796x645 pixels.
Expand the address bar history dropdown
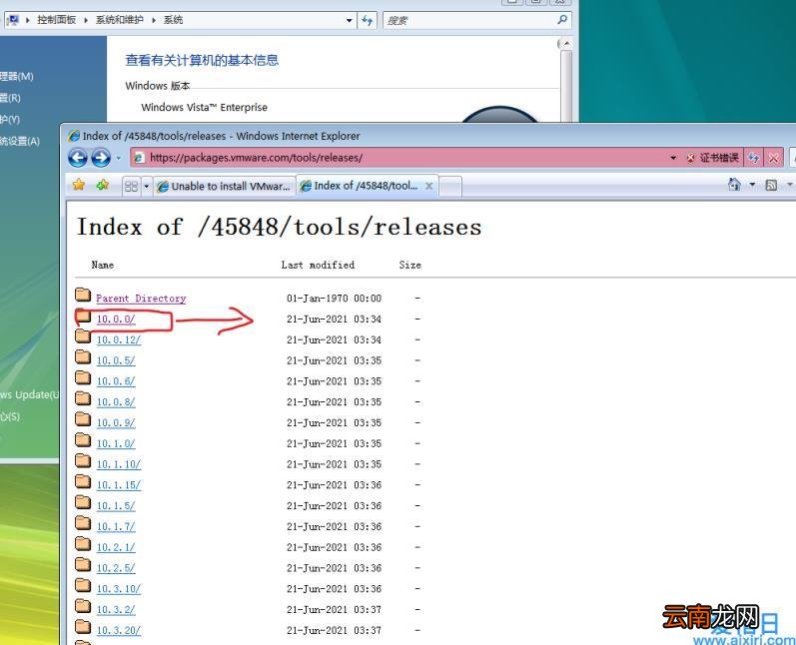pos(673,158)
